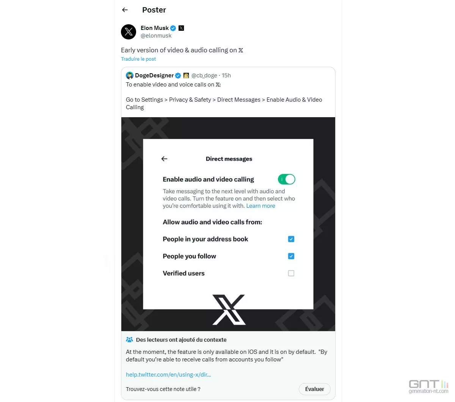
Task: Toggle Enable audio and video calling switch
Action: point(287,179)
